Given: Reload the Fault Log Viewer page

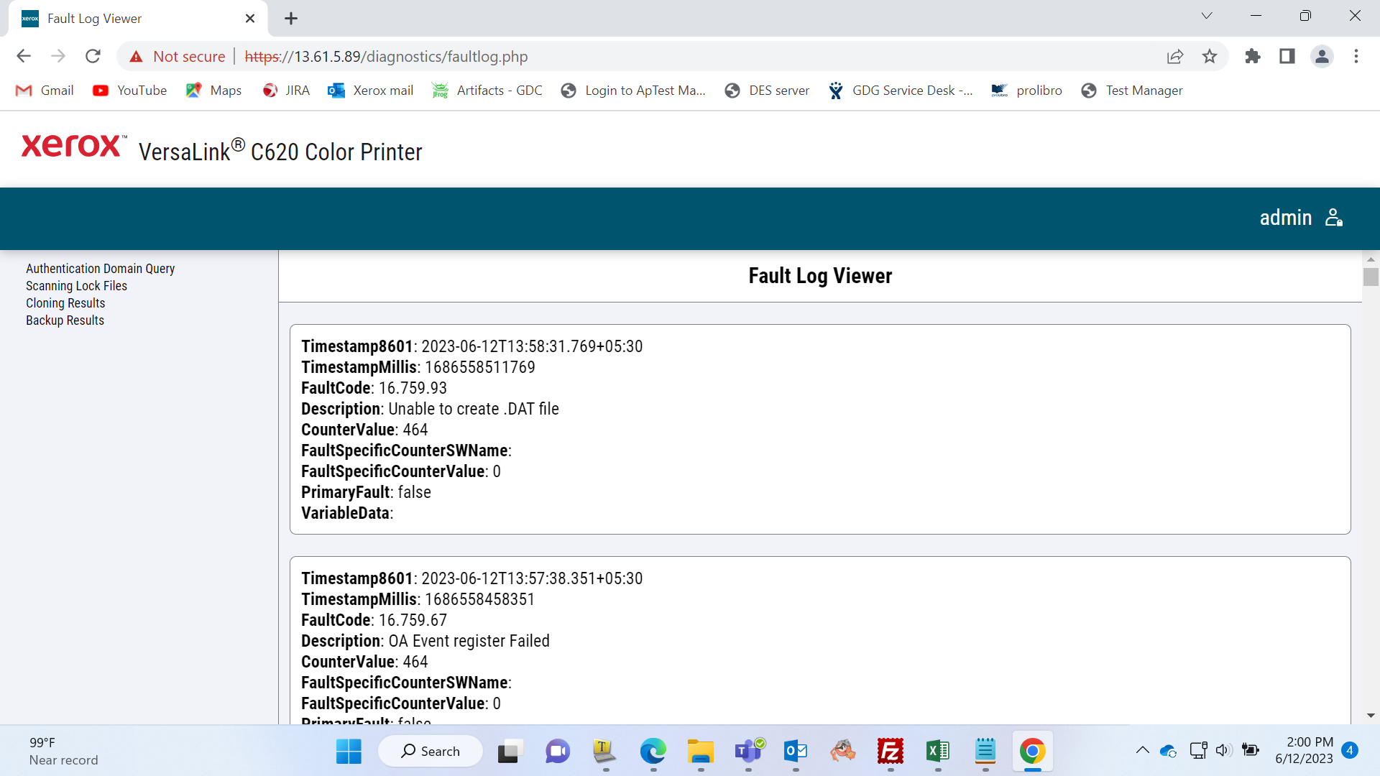Looking at the screenshot, I should (x=93, y=56).
